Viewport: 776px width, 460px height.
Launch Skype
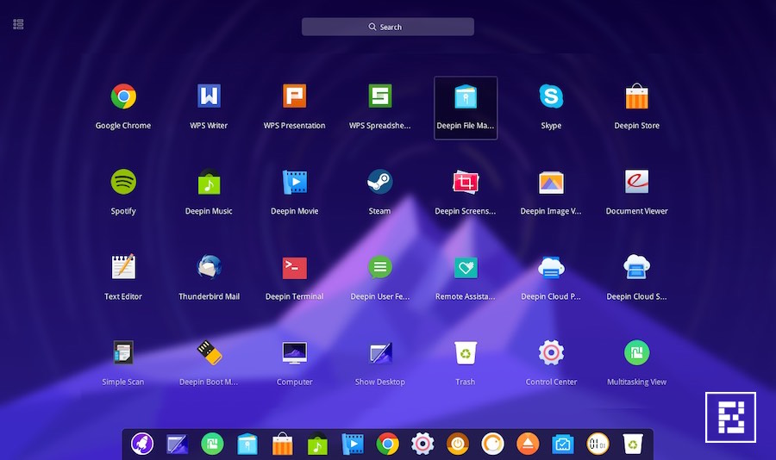[x=551, y=96]
